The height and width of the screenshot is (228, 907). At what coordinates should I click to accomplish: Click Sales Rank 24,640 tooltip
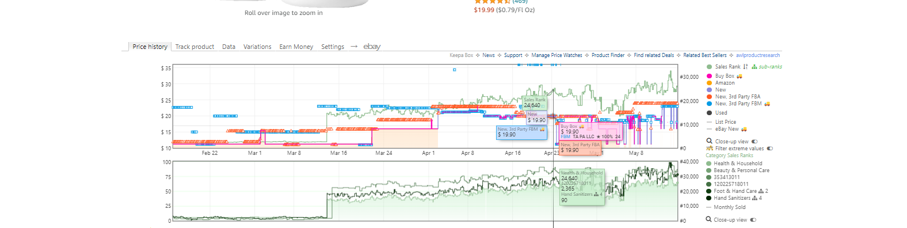[x=534, y=102]
